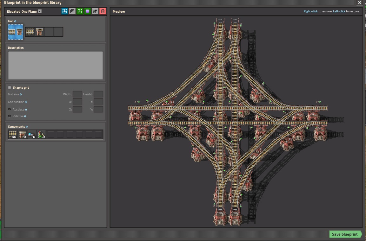Click pencil icon to rename blueprint
366x241 pixels.
point(40,11)
